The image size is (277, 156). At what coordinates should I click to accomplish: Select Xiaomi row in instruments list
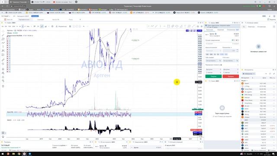[x=258, y=83]
